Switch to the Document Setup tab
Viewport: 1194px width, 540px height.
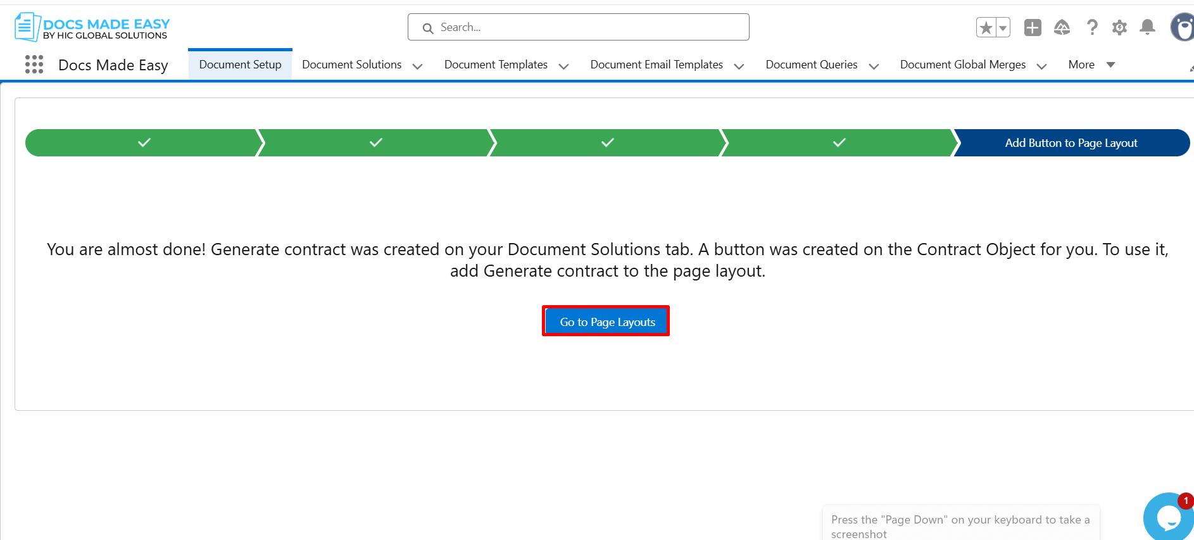pyautogui.click(x=240, y=65)
